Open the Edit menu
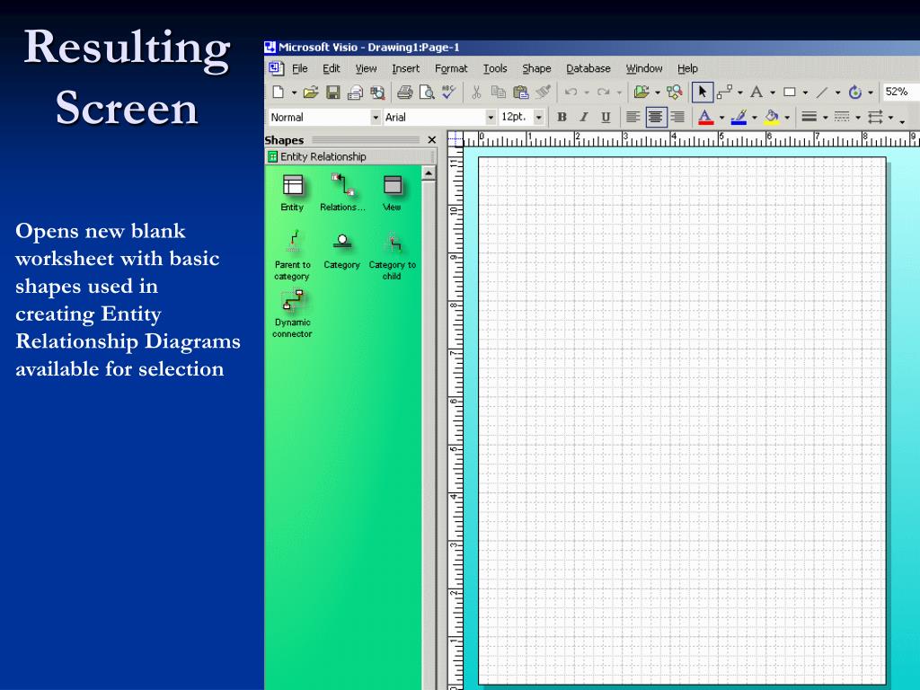 coord(331,68)
